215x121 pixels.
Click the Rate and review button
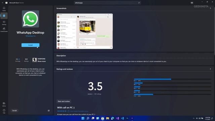pos(63,102)
